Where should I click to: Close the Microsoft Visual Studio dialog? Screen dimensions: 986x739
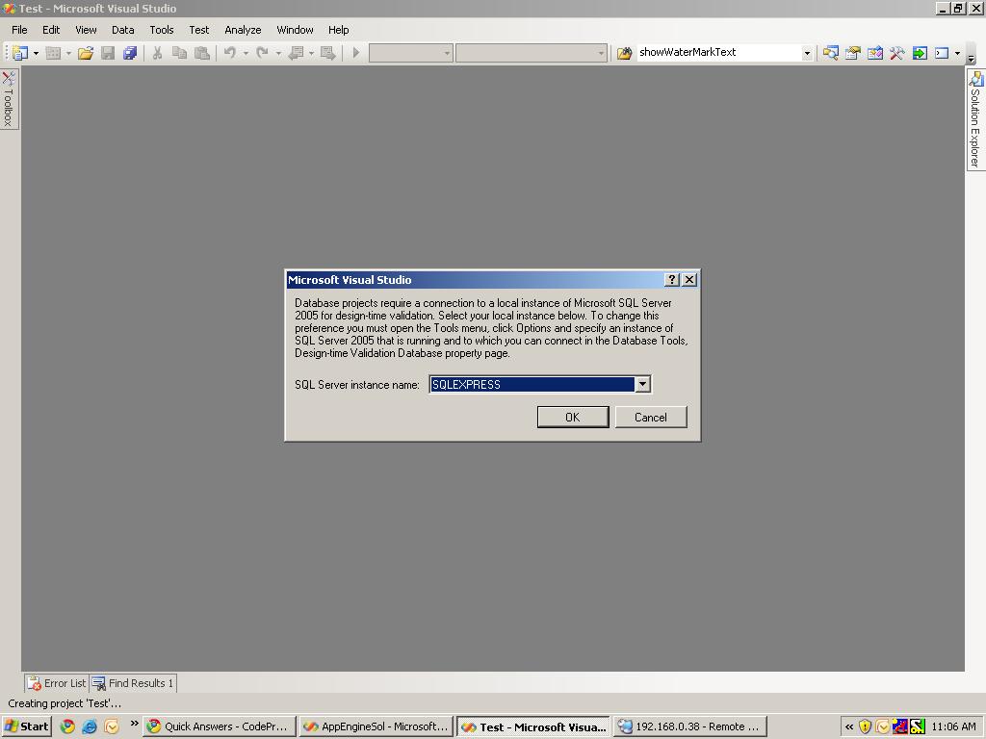pyautogui.click(x=689, y=280)
